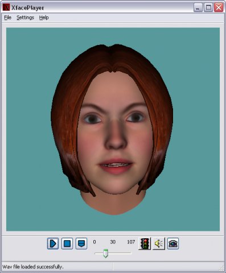The image size is (226, 273).
Task: Click the traffic light icon
Action: (x=145, y=243)
